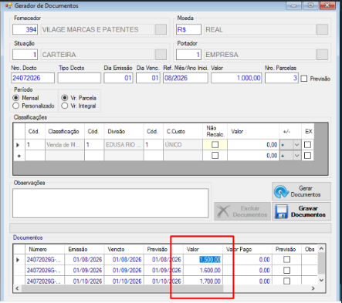Click the value cell 1.700,00
The height and width of the screenshot is (303, 342).
point(203,281)
